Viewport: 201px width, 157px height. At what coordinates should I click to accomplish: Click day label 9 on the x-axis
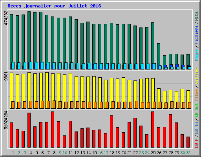point(60,153)
